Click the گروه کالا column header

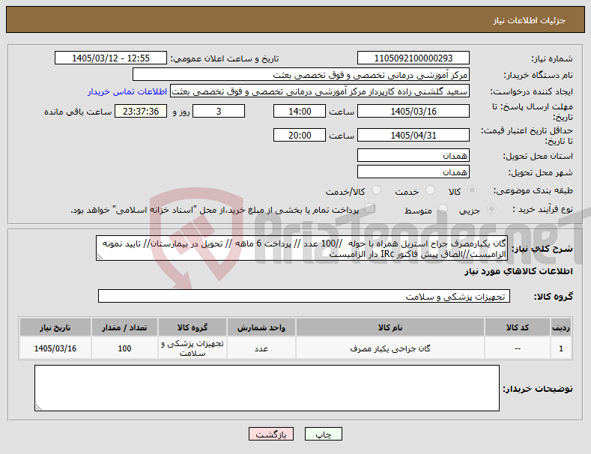tap(193, 327)
